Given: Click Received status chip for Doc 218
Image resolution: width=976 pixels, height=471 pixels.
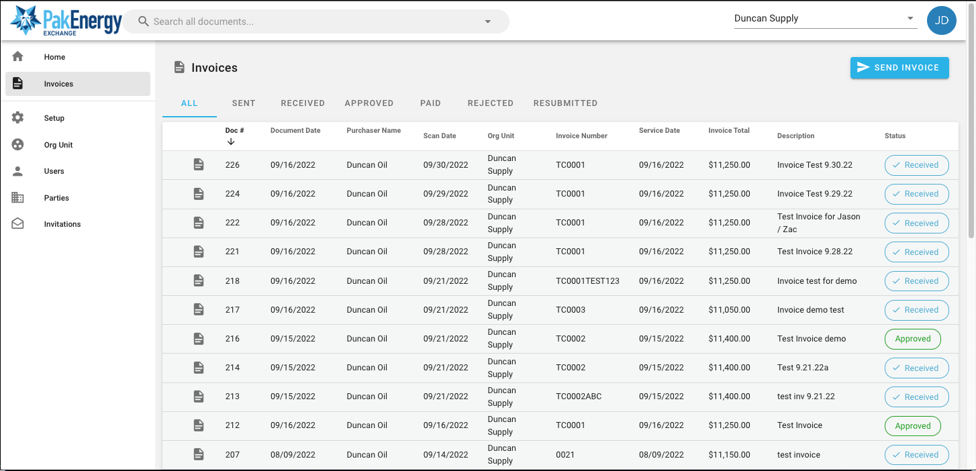Looking at the screenshot, I should pyautogui.click(x=916, y=281).
